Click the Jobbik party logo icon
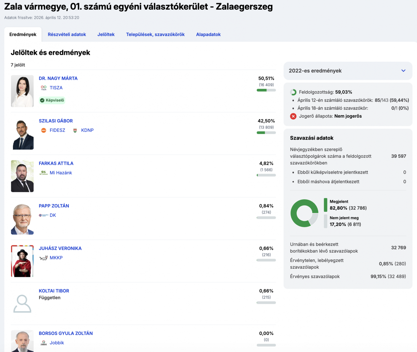 [x=44, y=343]
